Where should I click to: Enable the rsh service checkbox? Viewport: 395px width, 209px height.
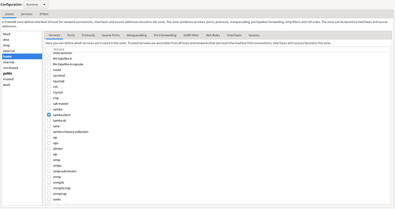(49, 86)
